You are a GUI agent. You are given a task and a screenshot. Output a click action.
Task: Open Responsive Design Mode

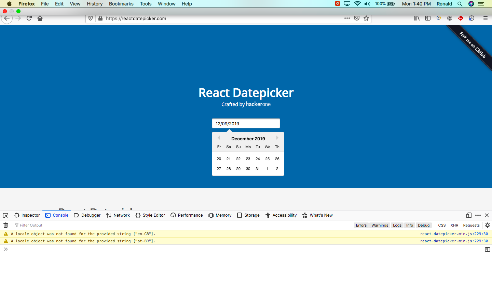(x=468, y=215)
